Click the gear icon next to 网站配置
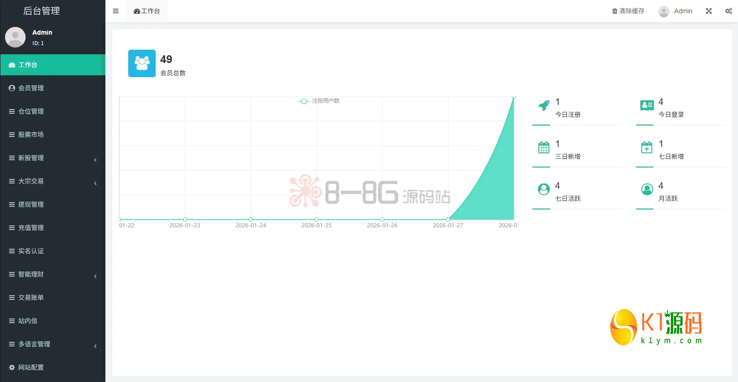Image resolution: width=738 pixels, height=382 pixels. click(12, 367)
